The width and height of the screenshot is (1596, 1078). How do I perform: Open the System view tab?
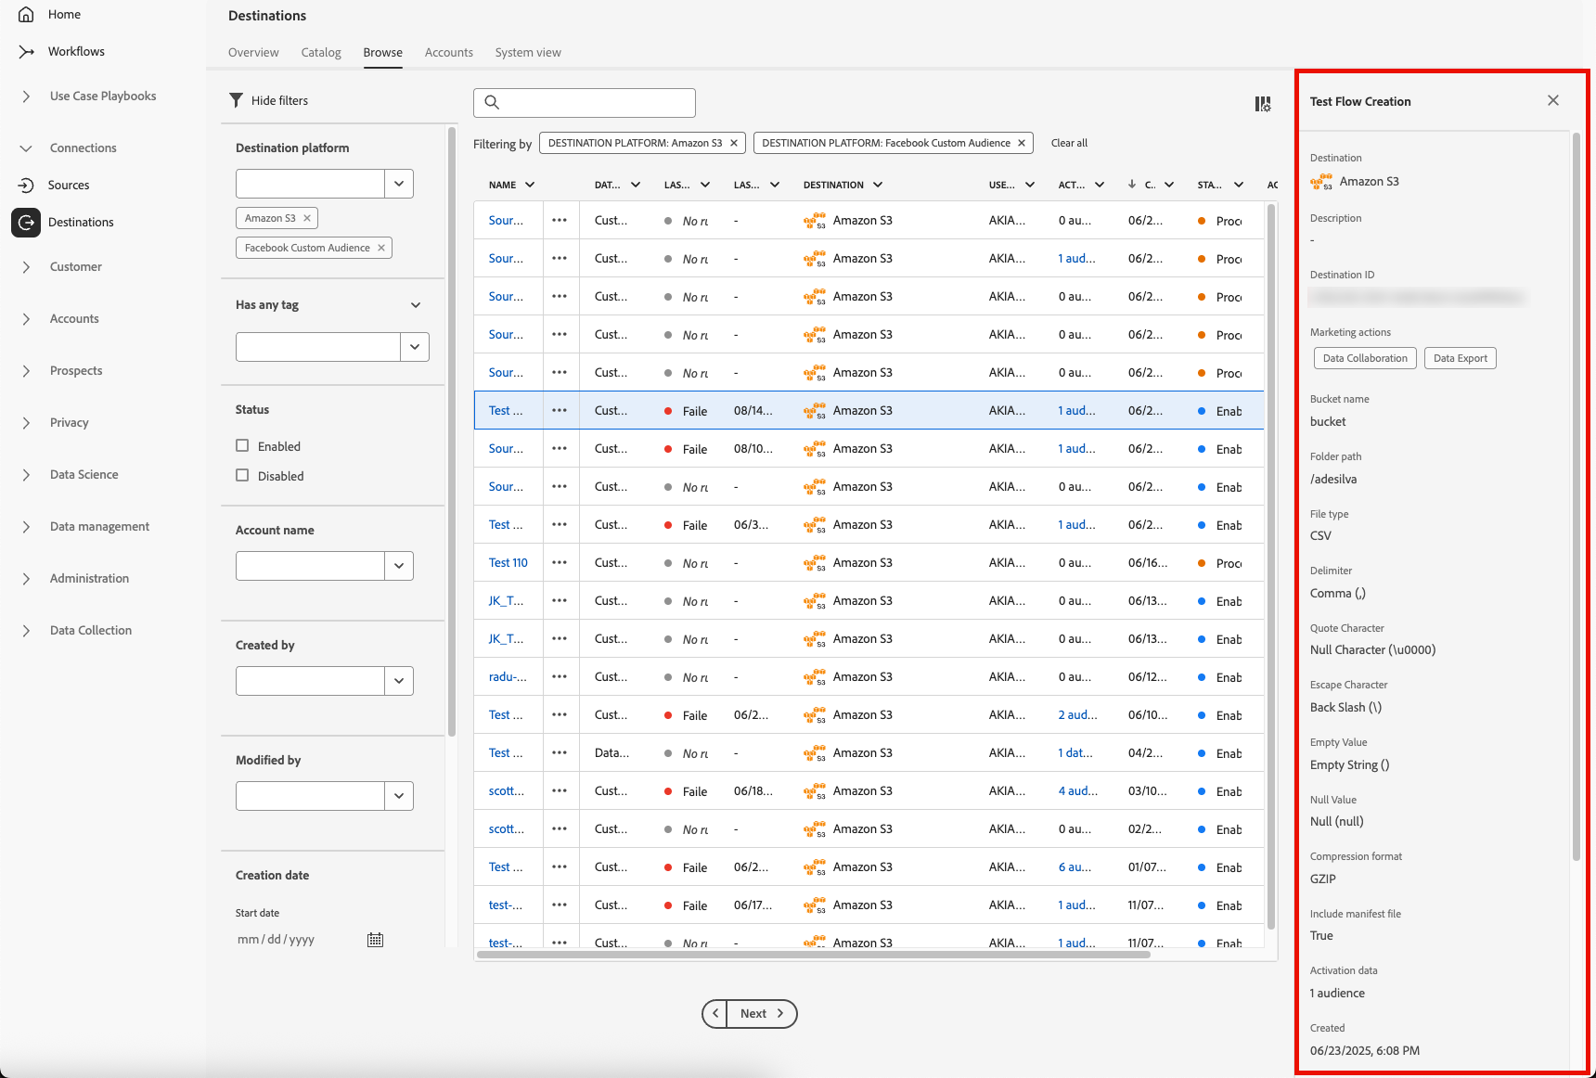click(528, 52)
